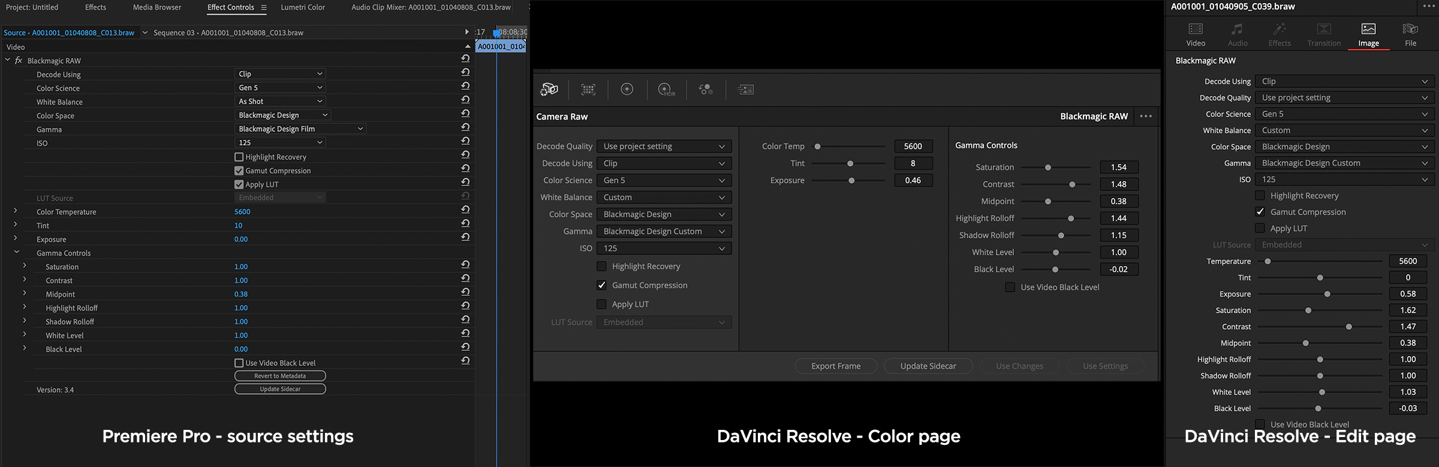The height and width of the screenshot is (467, 1439).
Task: Open Camera Raw three-dot options menu
Action: (x=1146, y=116)
